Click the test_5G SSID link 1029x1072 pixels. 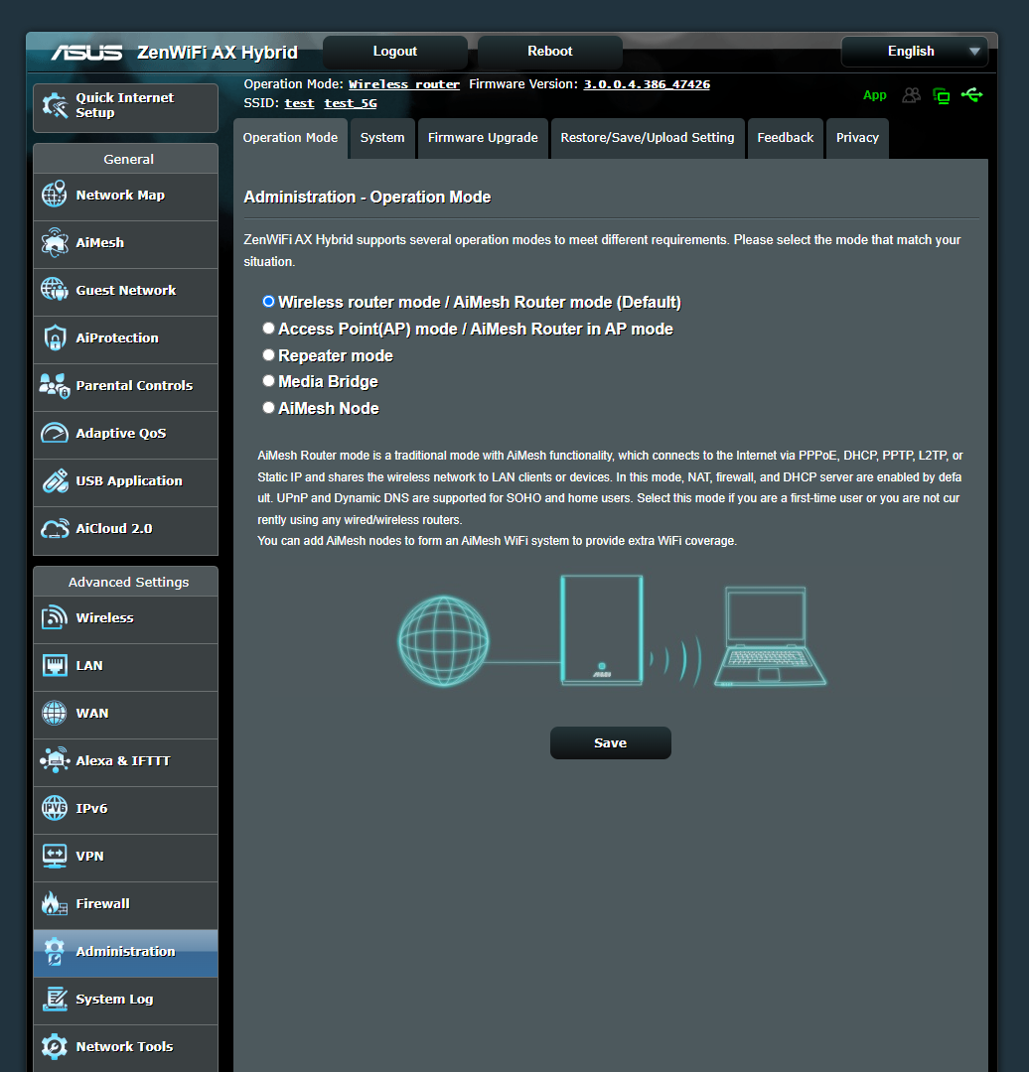point(350,102)
